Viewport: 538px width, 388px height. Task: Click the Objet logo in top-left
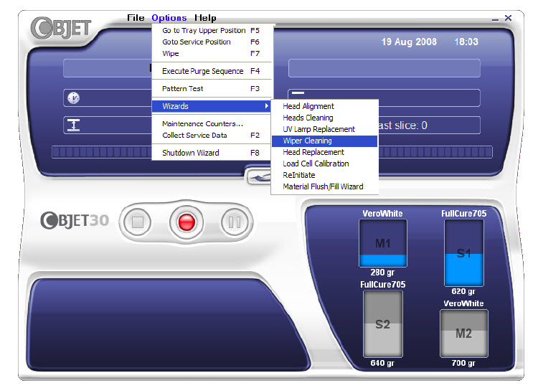61,29
